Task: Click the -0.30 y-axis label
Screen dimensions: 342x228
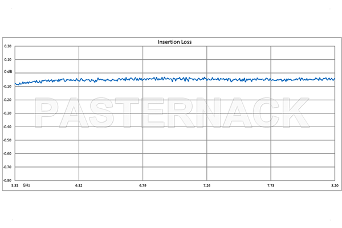Action: (7, 113)
